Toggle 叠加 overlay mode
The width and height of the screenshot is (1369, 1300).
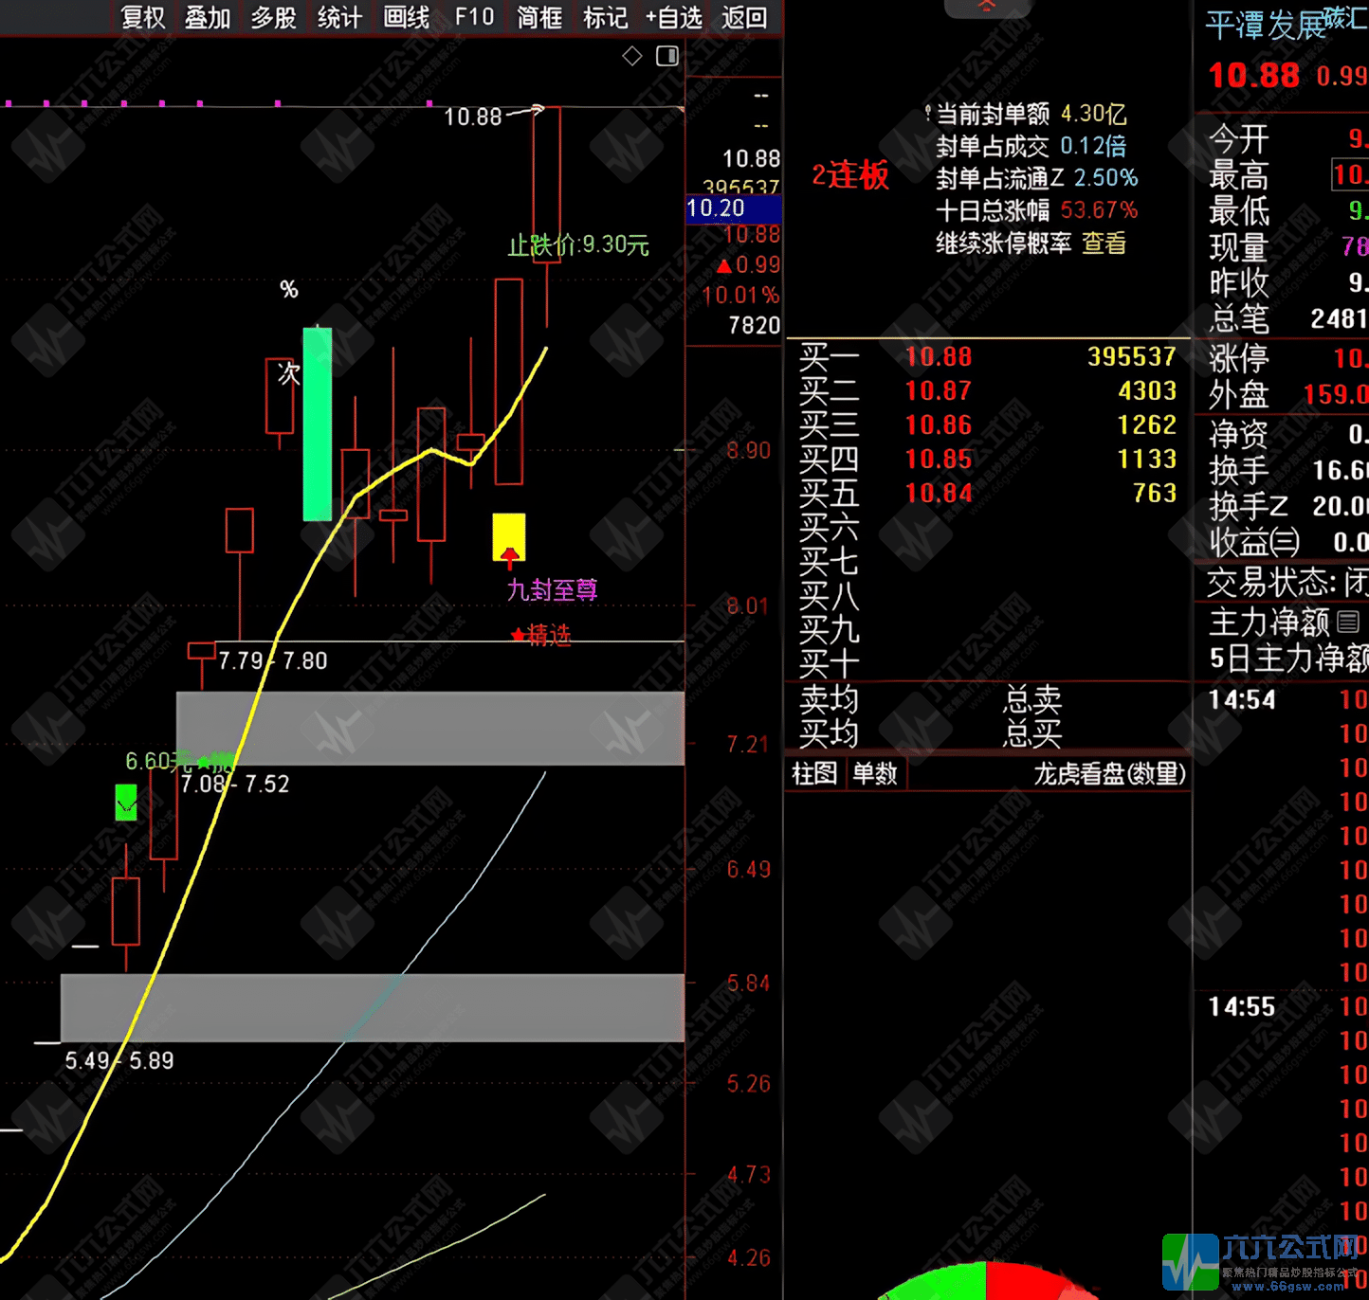(x=208, y=17)
